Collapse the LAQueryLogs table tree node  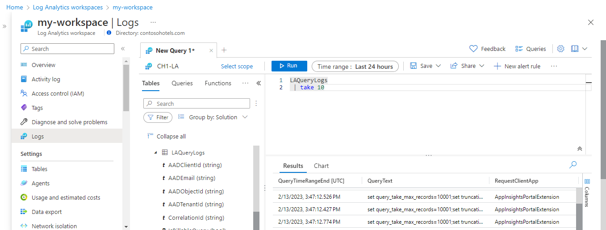(156, 153)
